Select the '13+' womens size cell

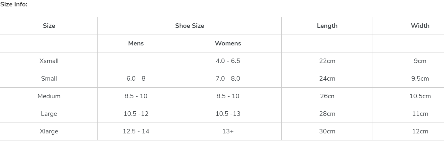pos(228,131)
